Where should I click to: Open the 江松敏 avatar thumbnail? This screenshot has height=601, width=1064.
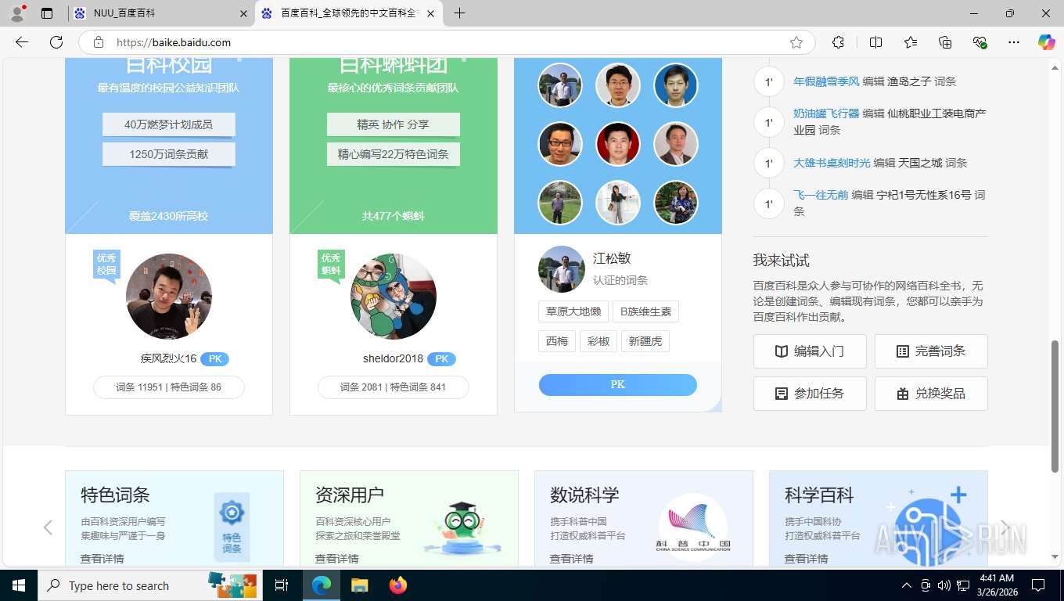562,269
